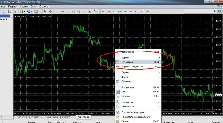Click the Стакан цен depth icon
The width and height of the screenshot is (223, 123).
[x=118, y=62]
